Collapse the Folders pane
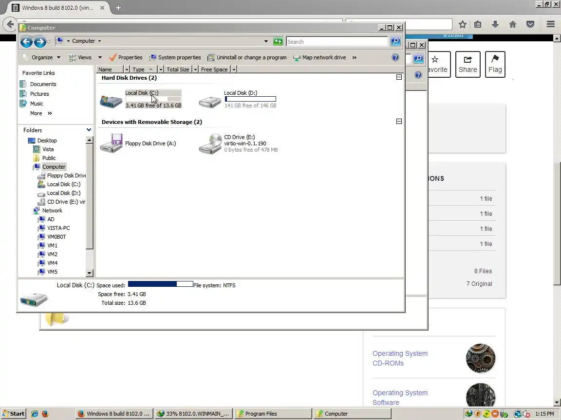This screenshot has height=420, width=561. (x=89, y=130)
